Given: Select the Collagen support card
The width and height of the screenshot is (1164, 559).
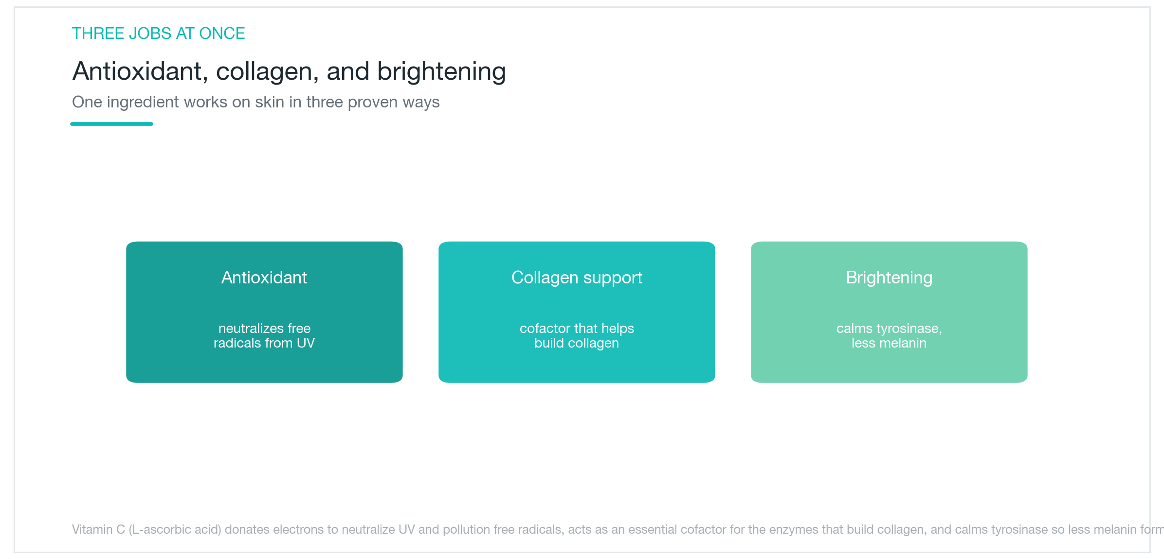Looking at the screenshot, I should 577,312.
